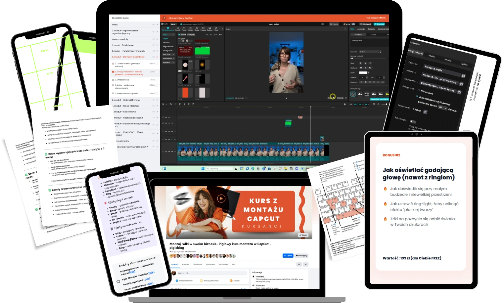
Task: Switch to the Animacja tab in text panel
Action: pos(361,29)
